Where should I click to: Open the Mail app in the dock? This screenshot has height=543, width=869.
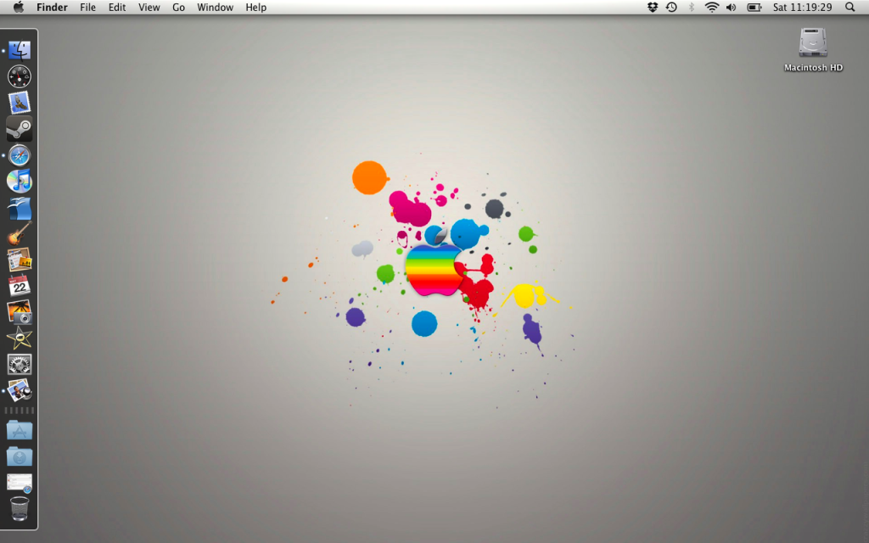coord(20,103)
